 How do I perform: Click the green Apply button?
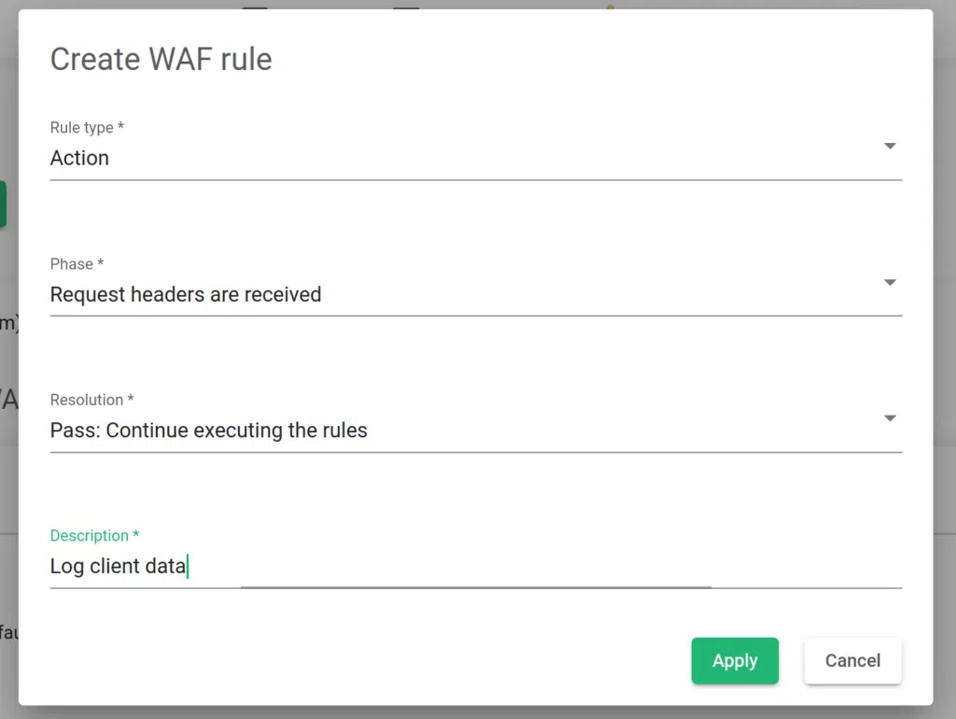[x=735, y=660]
